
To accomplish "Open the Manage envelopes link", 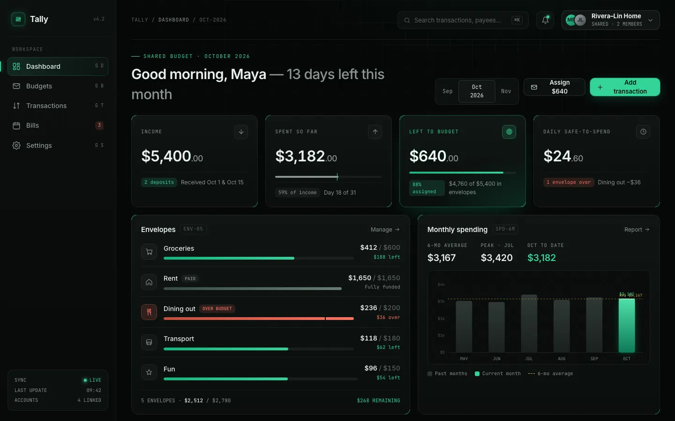I will (x=385, y=230).
